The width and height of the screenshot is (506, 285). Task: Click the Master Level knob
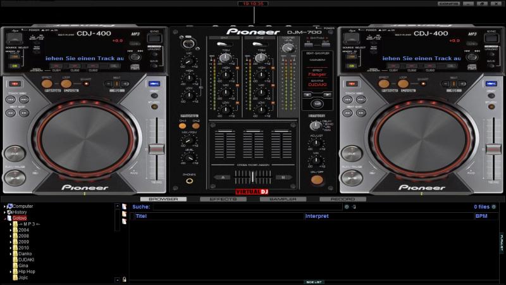point(288,48)
